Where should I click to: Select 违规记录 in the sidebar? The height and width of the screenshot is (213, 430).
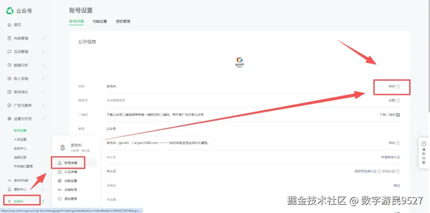[x=20, y=157]
